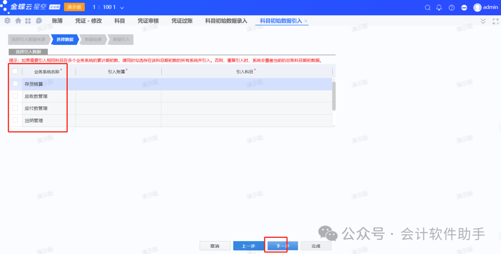Open the four-square app grid icon
Viewport: 501px width, 254px height.
coord(28,21)
